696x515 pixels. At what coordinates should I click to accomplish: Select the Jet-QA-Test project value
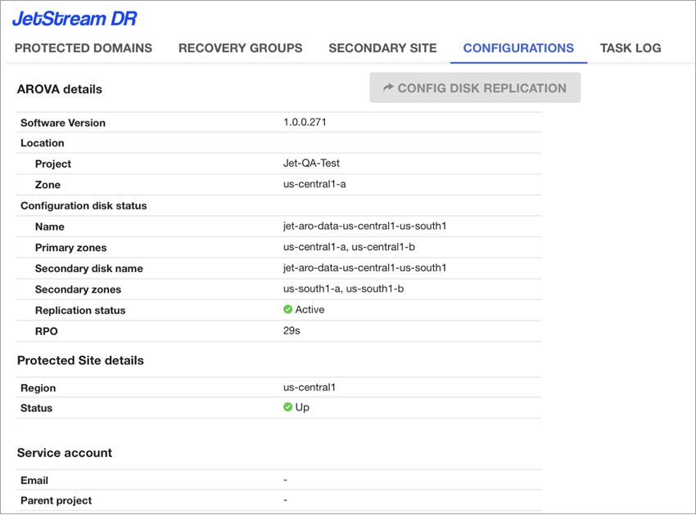tap(311, 163)
